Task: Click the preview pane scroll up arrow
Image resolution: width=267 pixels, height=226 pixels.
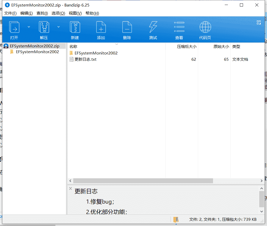Action: click(262, 188)
